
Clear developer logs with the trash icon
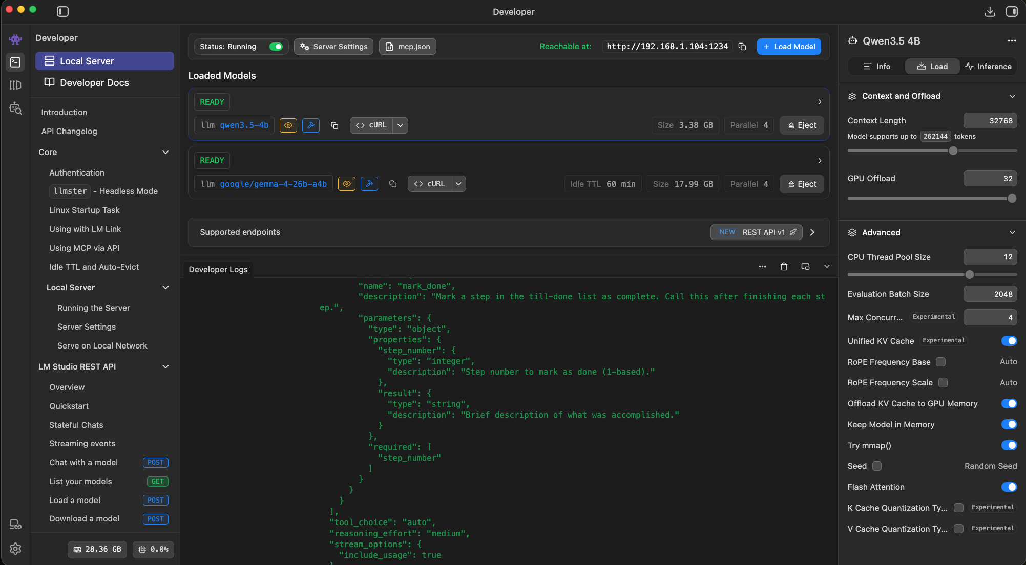tap(784, 267)
